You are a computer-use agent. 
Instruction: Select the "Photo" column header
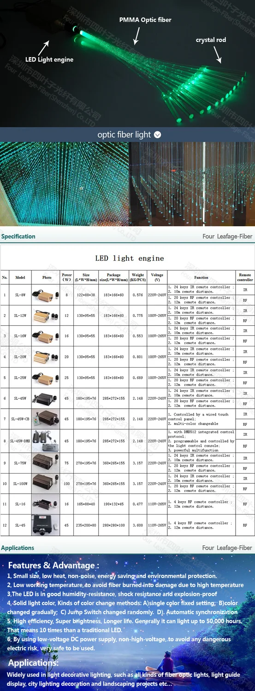47,277
